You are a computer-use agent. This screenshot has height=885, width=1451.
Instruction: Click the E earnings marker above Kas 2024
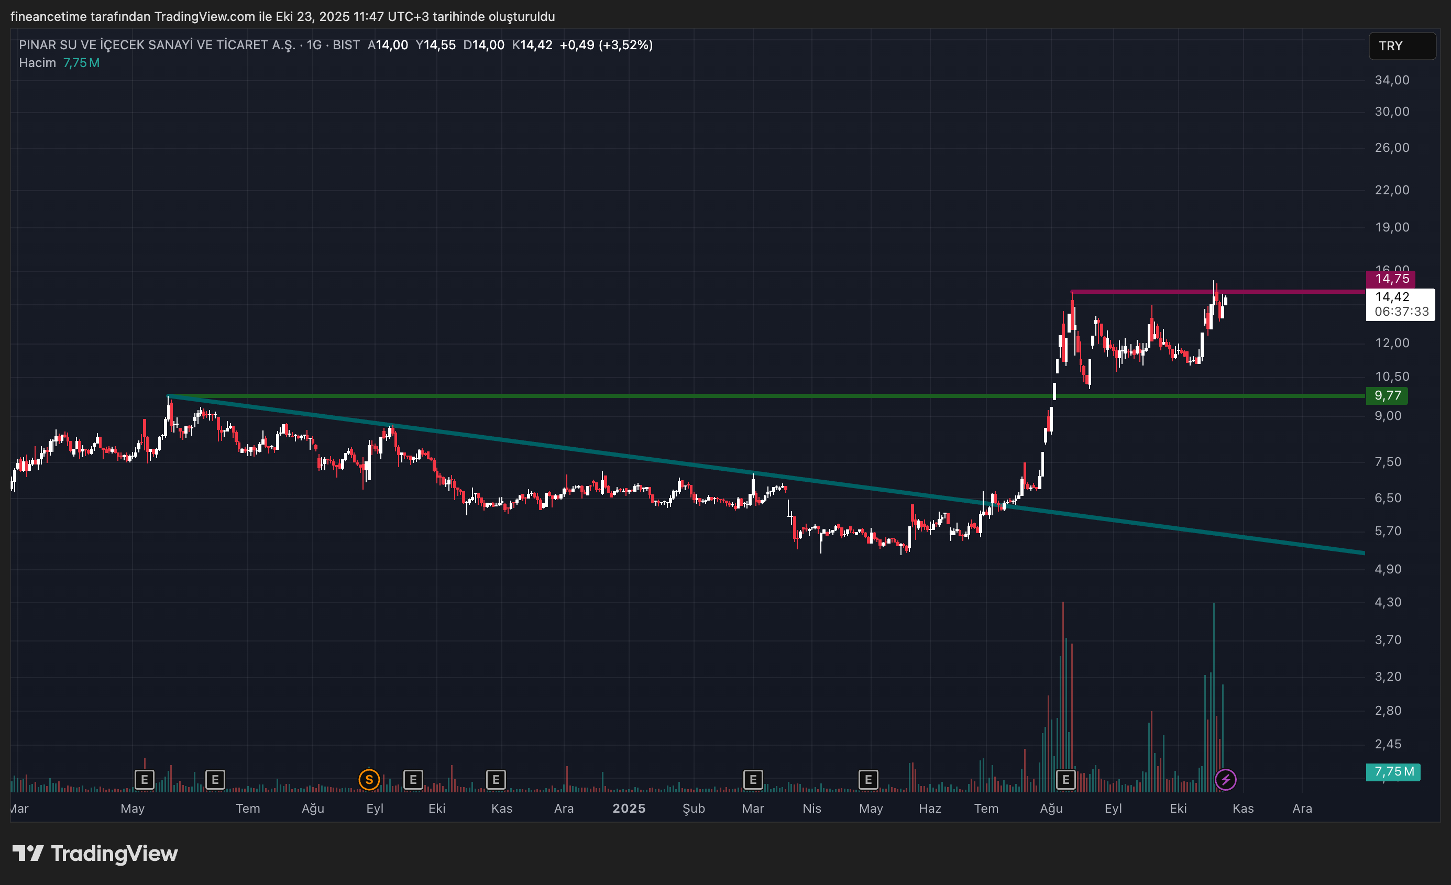pos(496,780)
